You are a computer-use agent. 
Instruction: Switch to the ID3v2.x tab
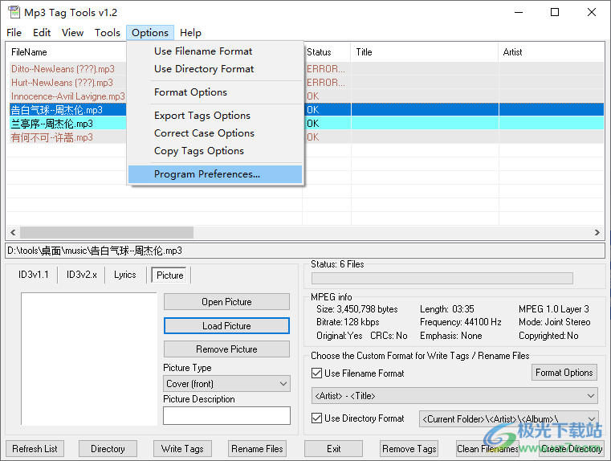(81, 275)
